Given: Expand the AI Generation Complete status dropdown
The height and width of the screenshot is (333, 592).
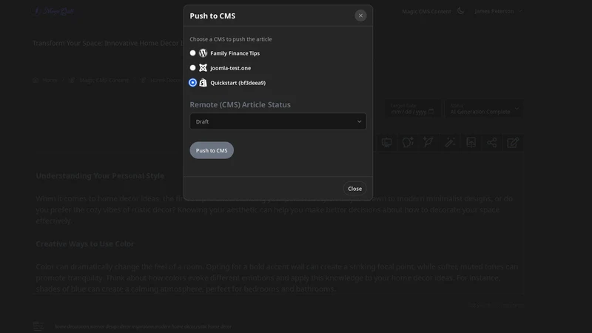Looking at the screenshot, I should pyautogui.click(x=484, y=109).
